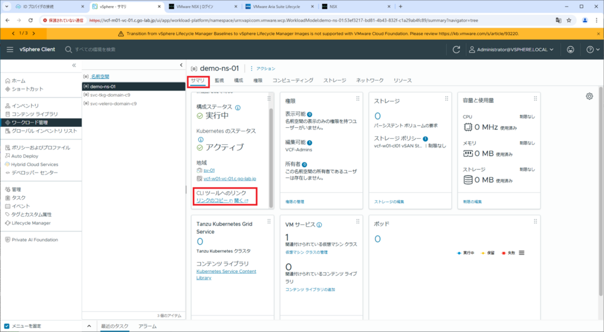Image resolution: width=604 pixels, height=332 pixels.
Task: Open the feedback smiley icon
Action: coord(570,49)
